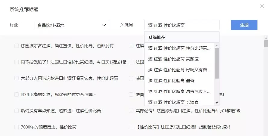
Task: Check 法国波尔多红酒，酒庄直供 title checkbox
Action: pyautogui.click(x=17, y=46)
